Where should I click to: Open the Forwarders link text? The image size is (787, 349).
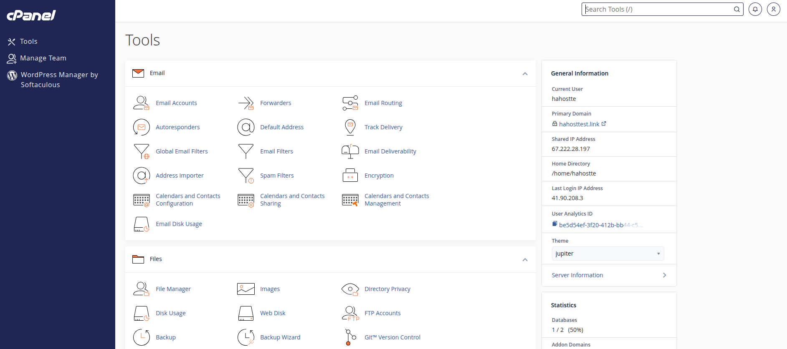pos(276,103)
